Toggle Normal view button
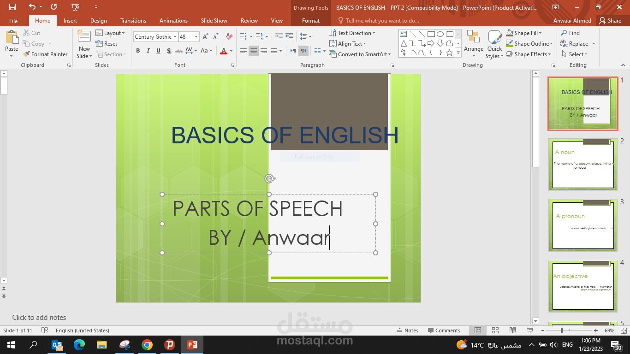Image resolution: width=630 pixels, height=354 pixels. [x=478, y=330]
